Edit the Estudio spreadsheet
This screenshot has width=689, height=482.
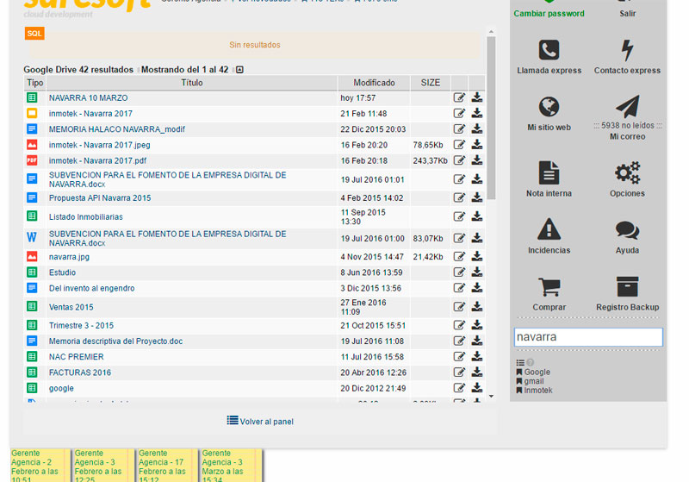coord(459,272)
